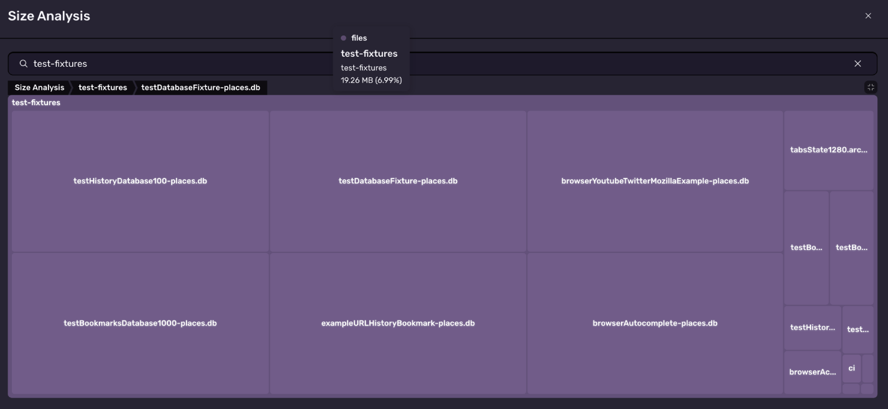
Task: Click the files legend dot in the tooltip
Action: 344,38
